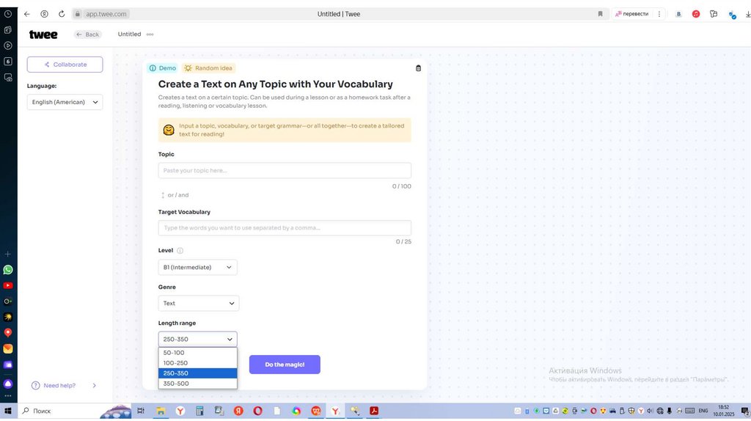Click the Demo button
Image resolution: width=751 pixels, height=421 pixels.
coord(162,68)
